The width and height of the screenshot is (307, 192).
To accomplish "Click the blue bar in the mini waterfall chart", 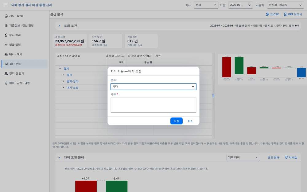I will pos(301,73).
